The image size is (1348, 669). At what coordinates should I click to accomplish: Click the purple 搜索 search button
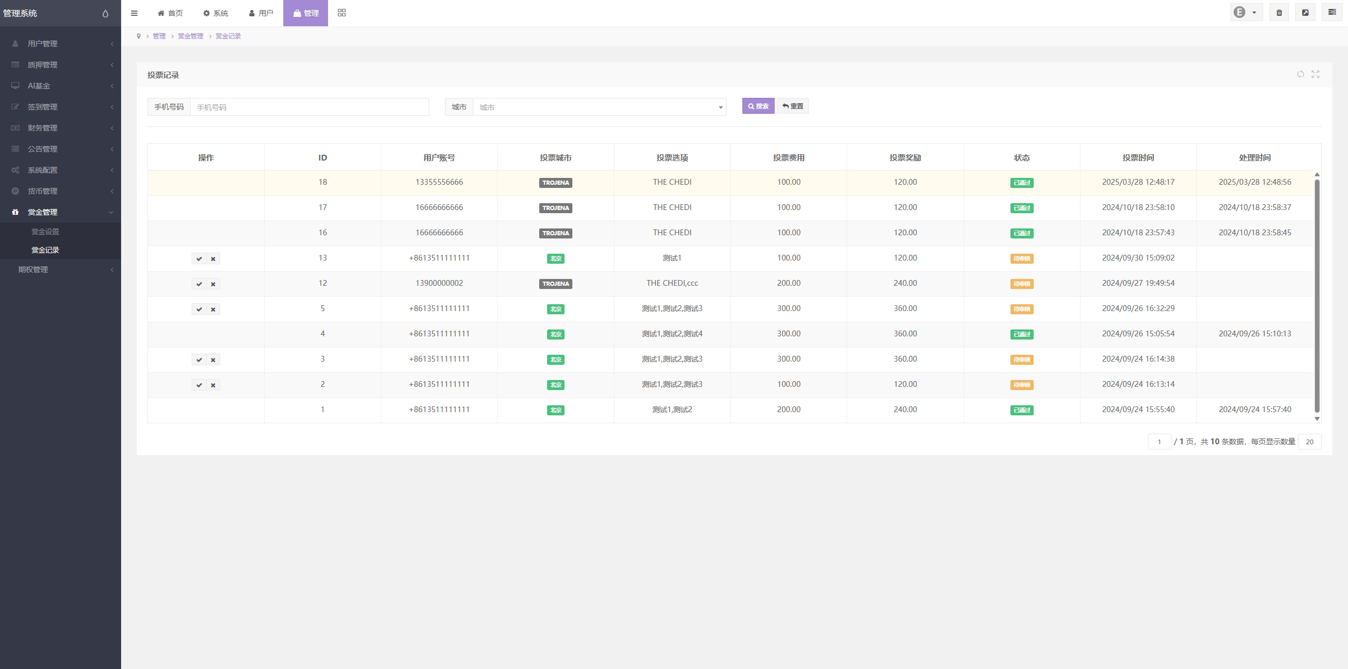pyautogui.click(x=758, y=106)
